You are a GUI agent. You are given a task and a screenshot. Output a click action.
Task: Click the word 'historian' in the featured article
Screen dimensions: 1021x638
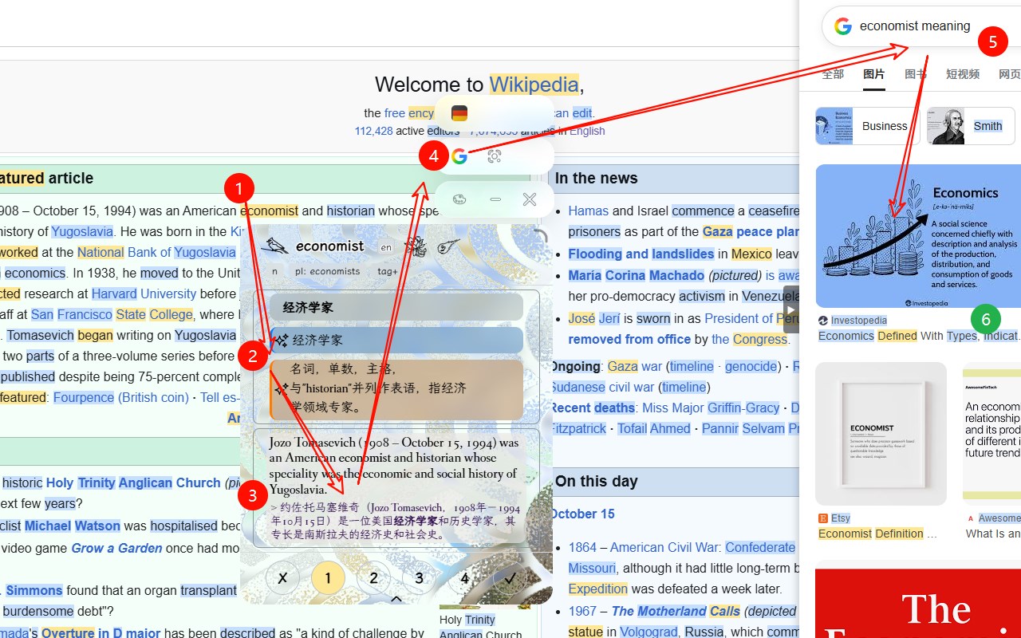pyautogui.click(x=351, y=211)
